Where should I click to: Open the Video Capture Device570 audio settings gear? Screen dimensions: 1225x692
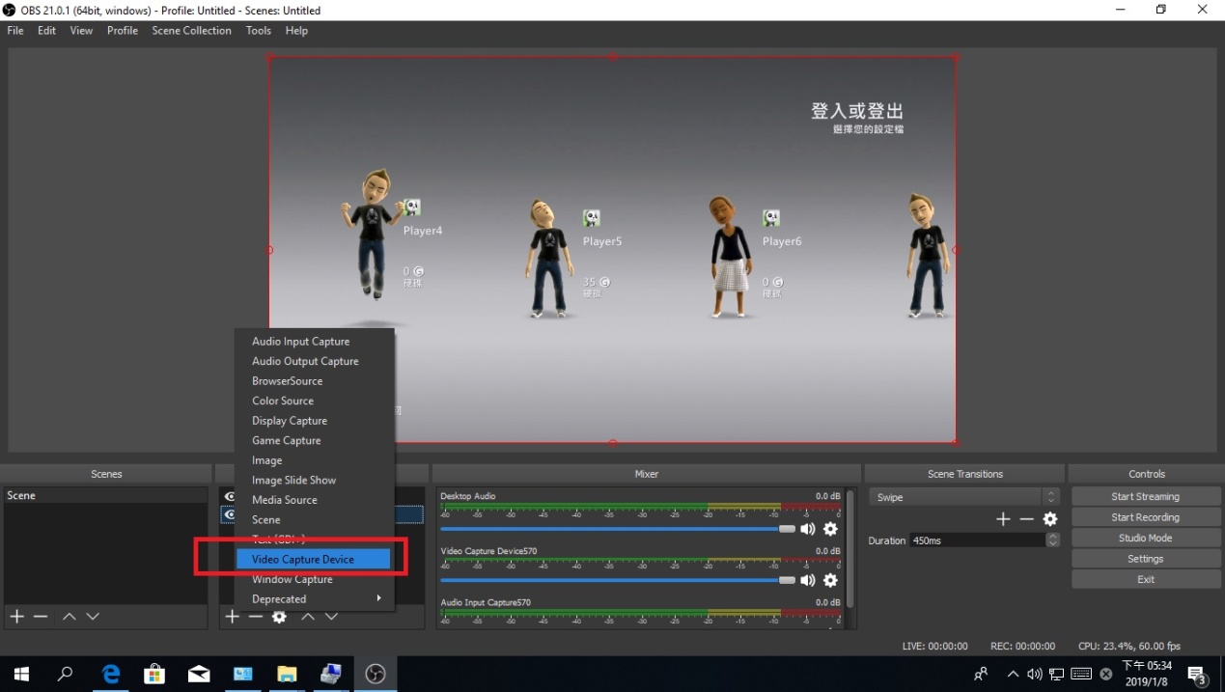coord(830,580)
